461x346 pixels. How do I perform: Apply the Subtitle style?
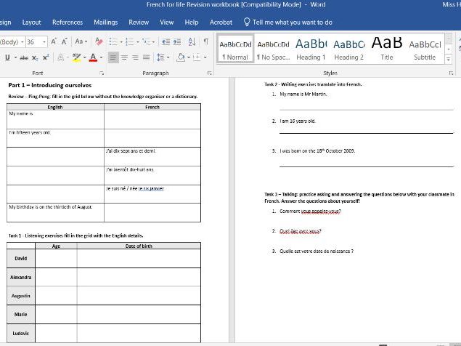tap(425, 49)
